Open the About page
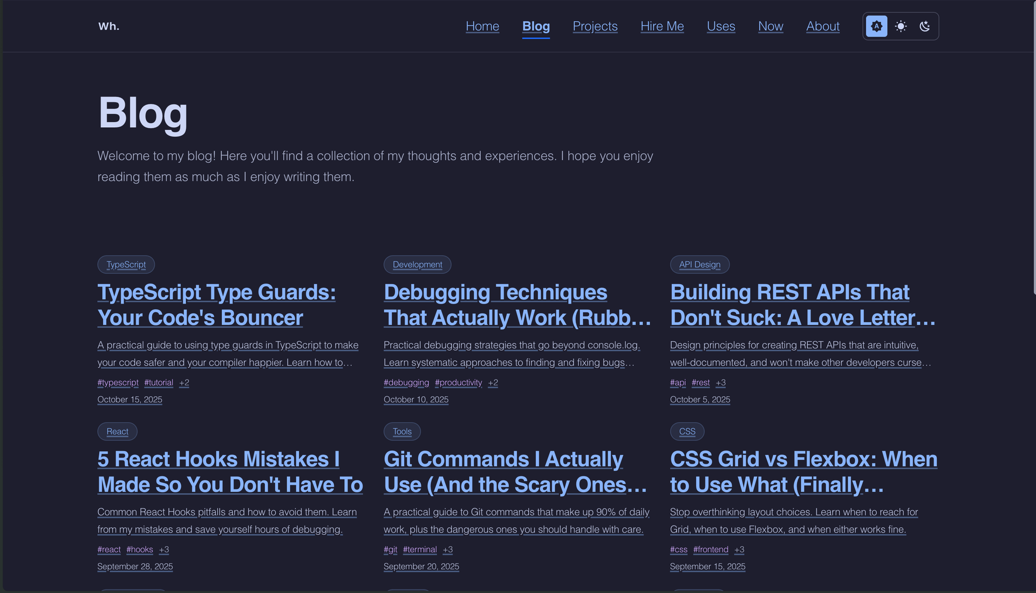This screenshot has width=1036, height=593. pyautogui.click(x=822, y=26)
